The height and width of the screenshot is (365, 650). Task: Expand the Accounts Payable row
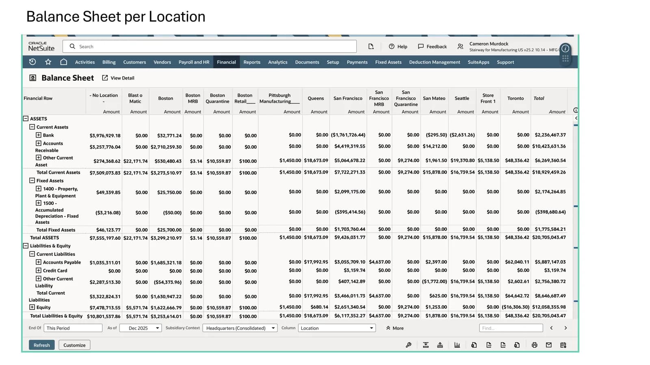tap(39, 262)
